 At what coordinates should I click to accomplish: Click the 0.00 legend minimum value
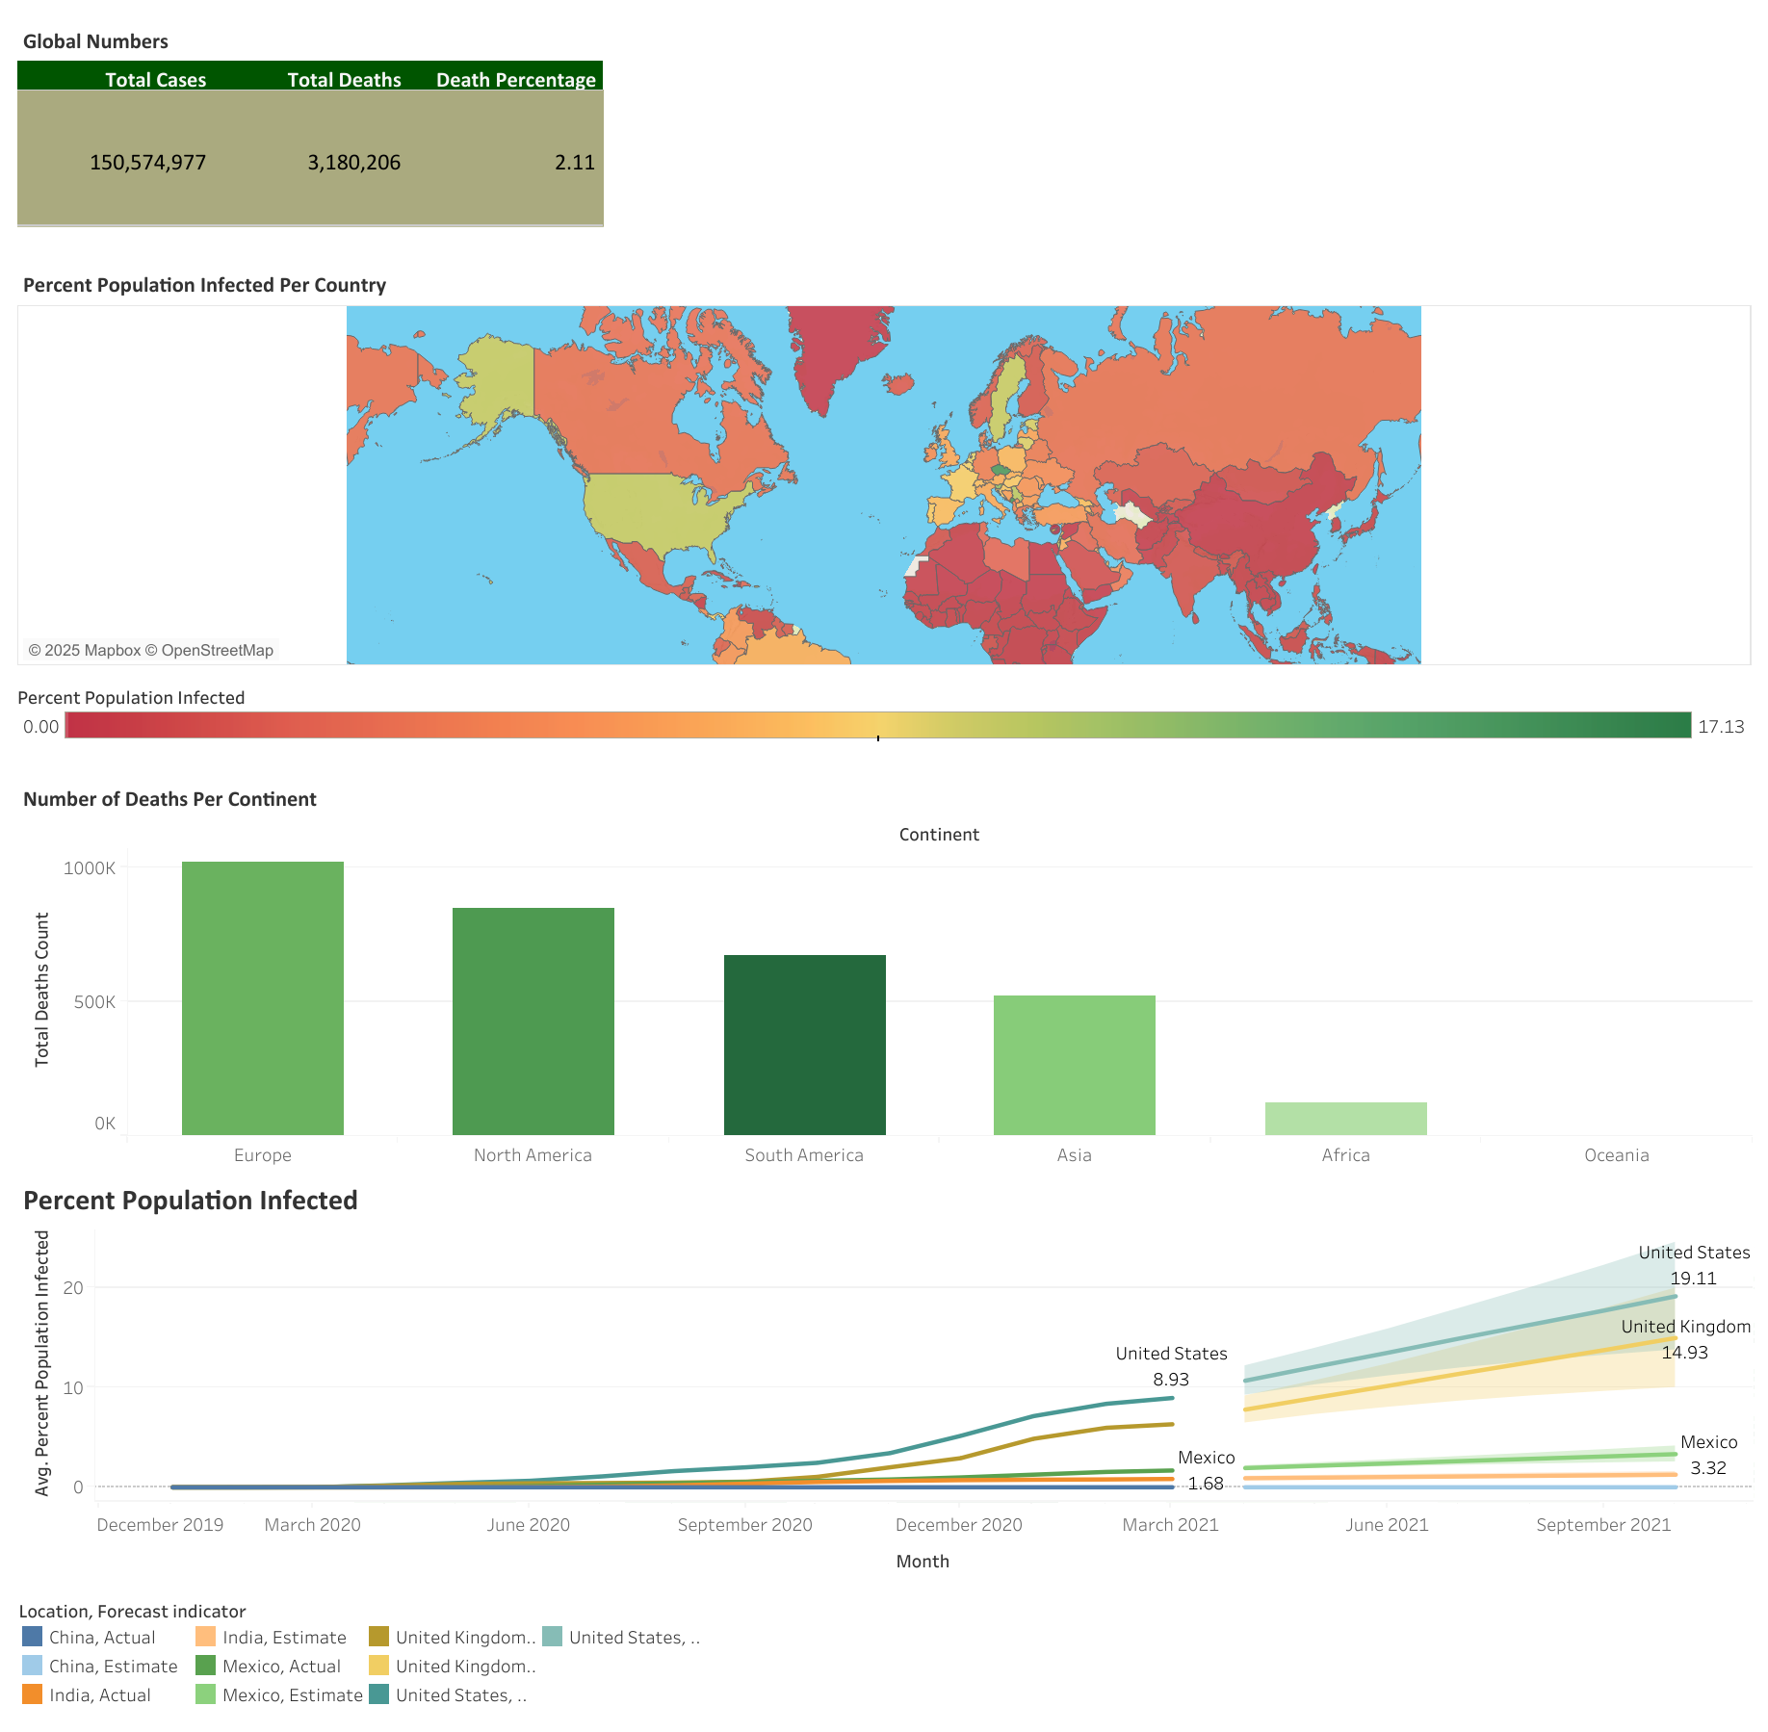pos(41,727)
